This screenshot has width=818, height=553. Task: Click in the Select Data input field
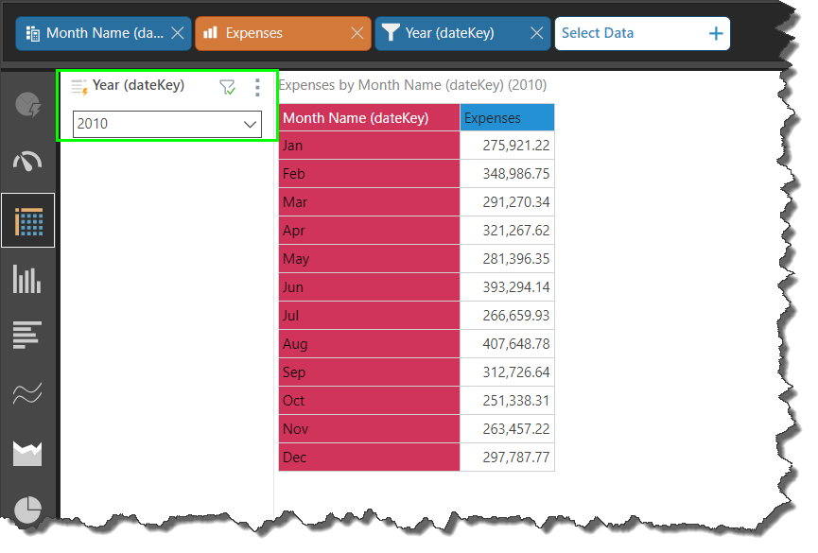coord(624,33)
